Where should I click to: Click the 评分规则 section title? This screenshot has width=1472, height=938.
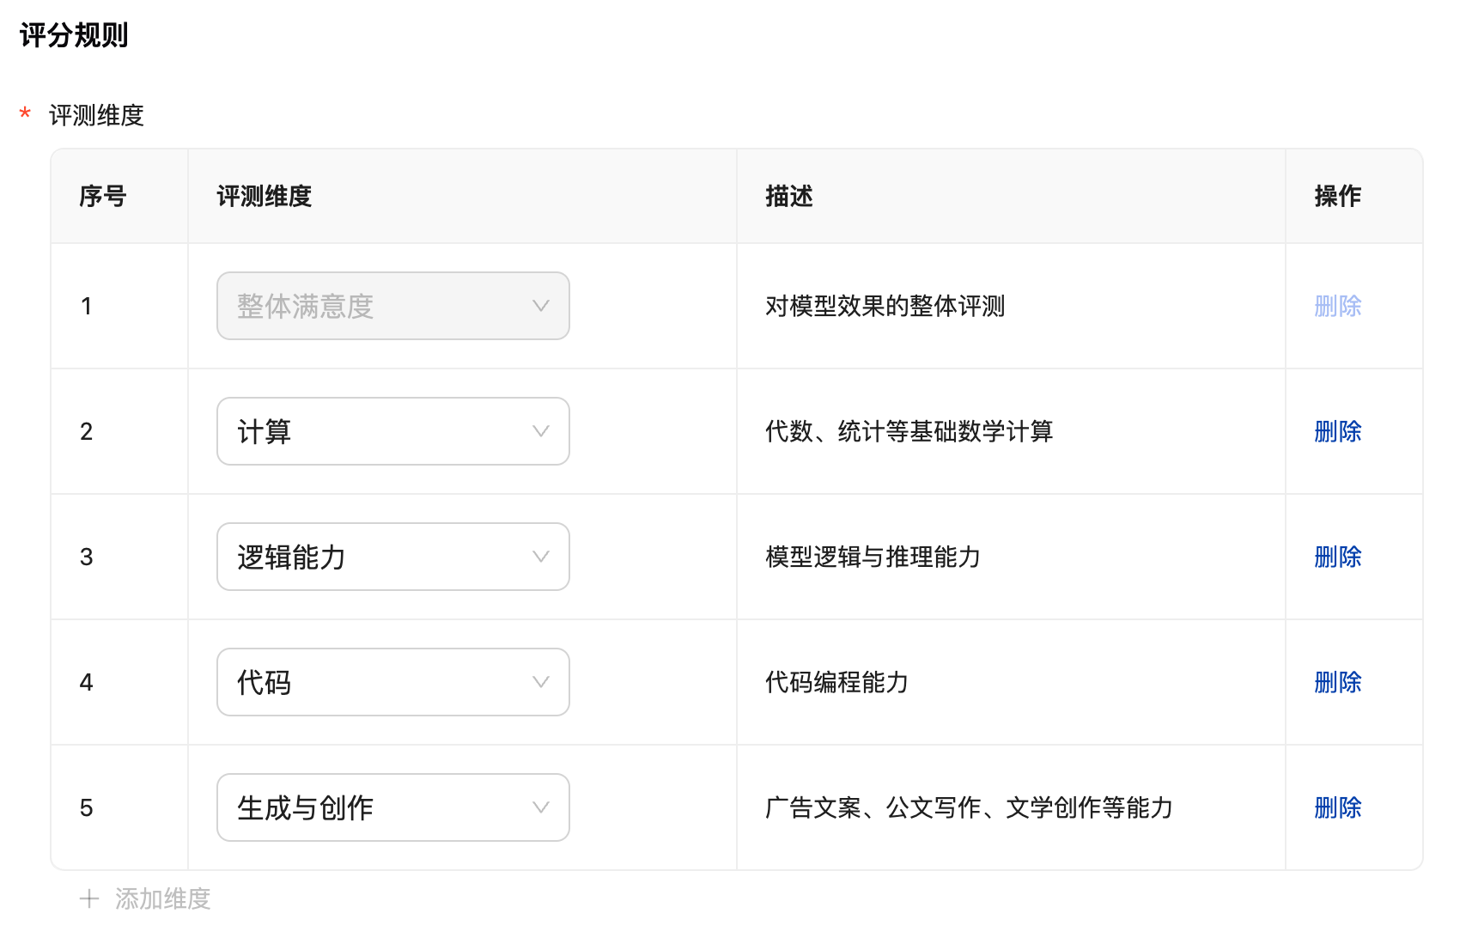click(x=74, y=35)
